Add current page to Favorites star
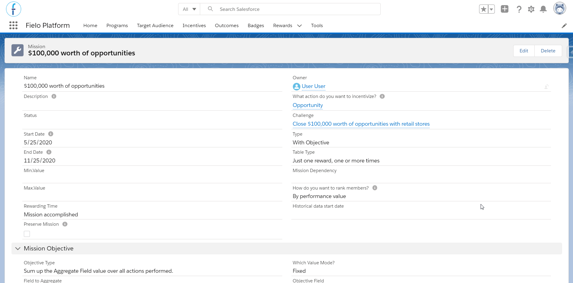573x283 pixels. 484,9
